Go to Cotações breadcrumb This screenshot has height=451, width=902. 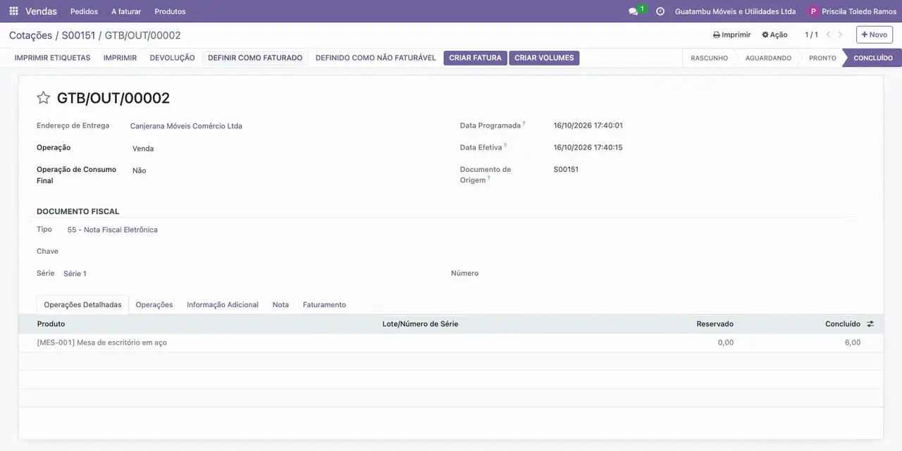tap(30, 35)
